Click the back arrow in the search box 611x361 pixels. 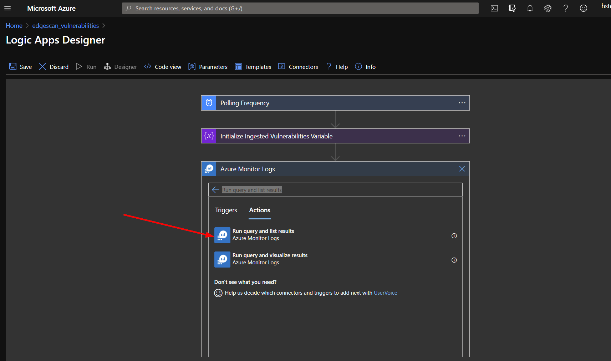[x=215, y=190]
